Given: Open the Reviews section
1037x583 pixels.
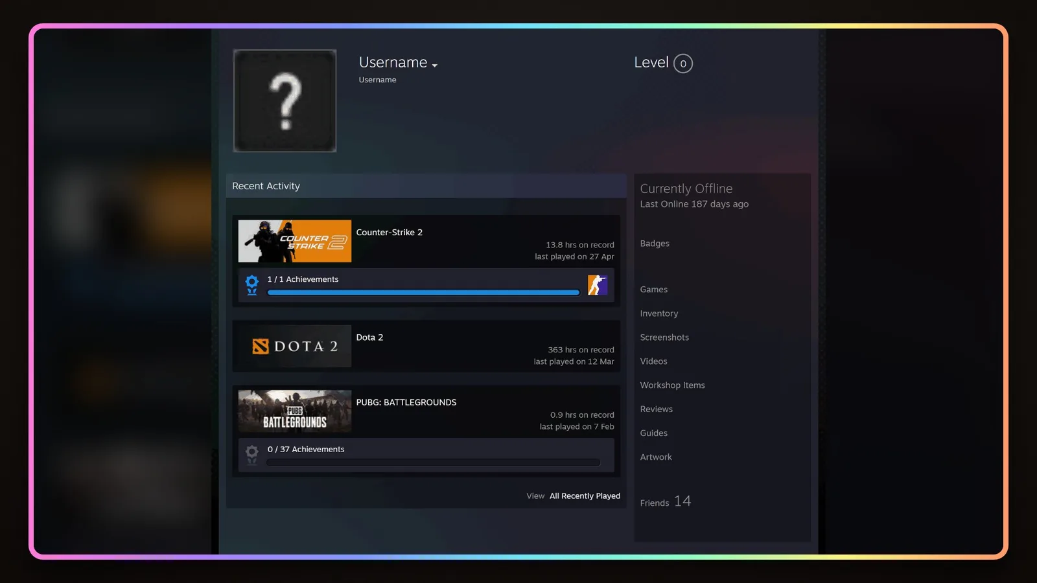Looking at the screenshot, I should point(657,409).
